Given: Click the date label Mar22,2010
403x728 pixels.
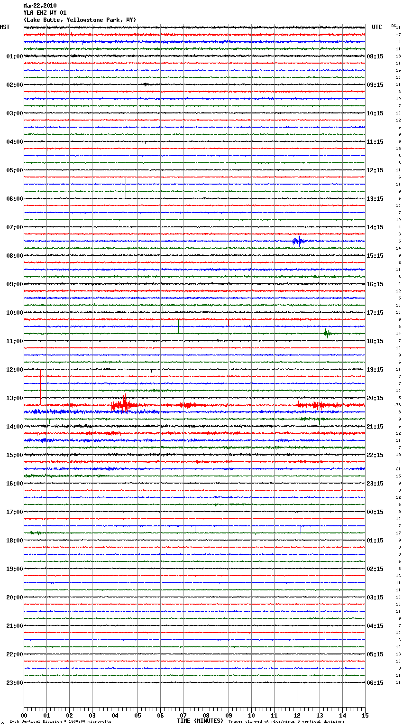Looking at the screenshot, I should 40,6.
